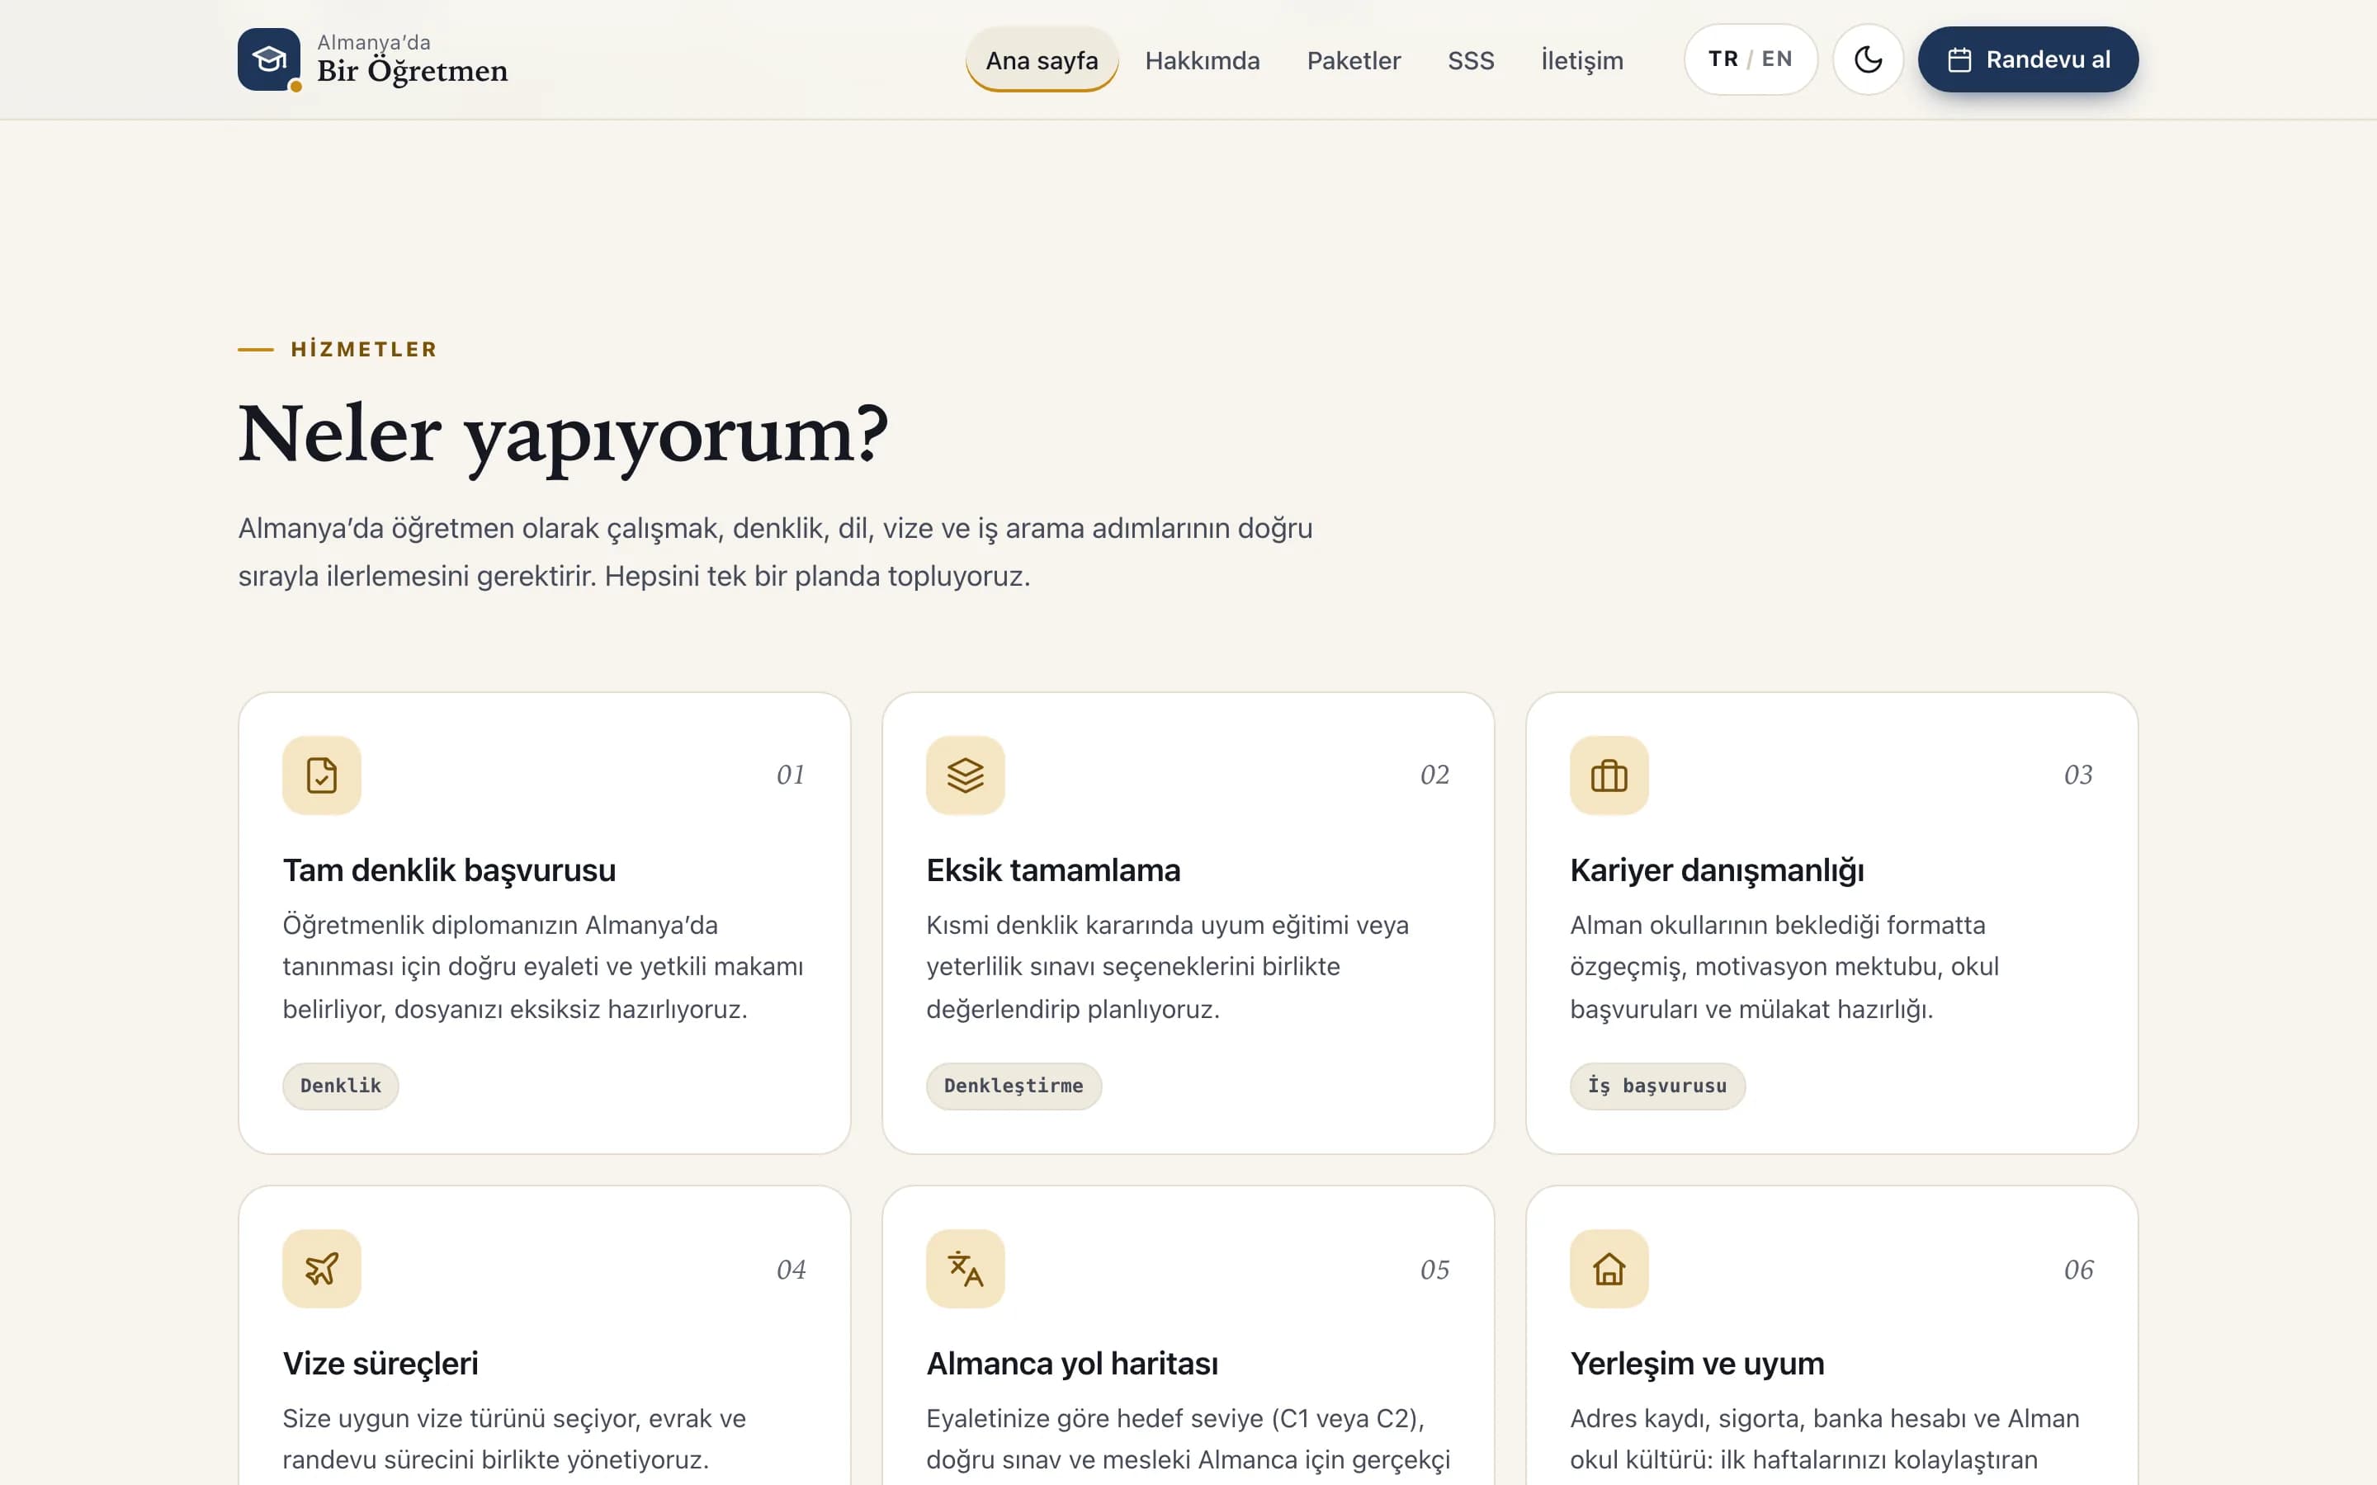Click the briefcase icon on Kariyer danışmanlığı card
The width and height of the screenshot is (2377, 1485).
[x=1609, y=775]
